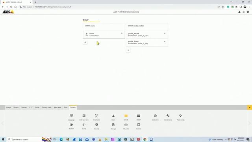Click the user account icon in header
The image size is (252, 142).
(x=239, y=12)
